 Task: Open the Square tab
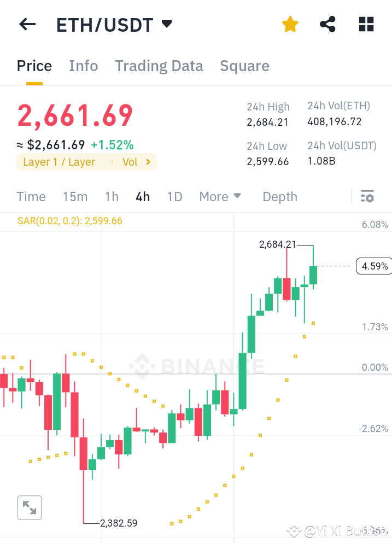(244, 66)
